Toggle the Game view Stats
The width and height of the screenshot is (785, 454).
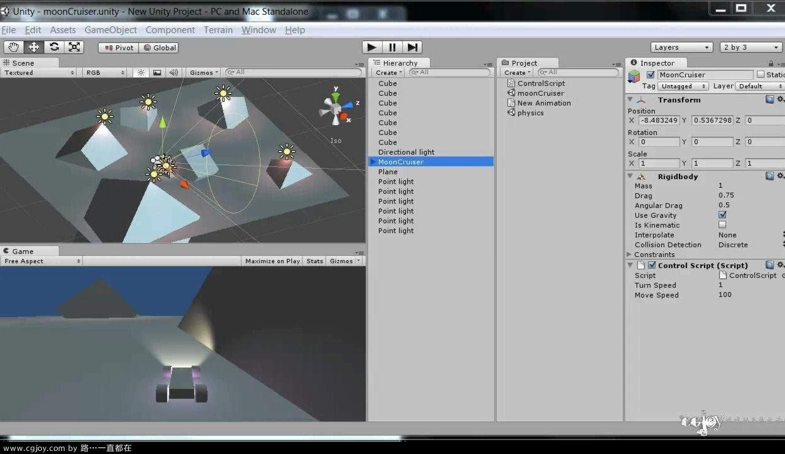point(315,261)
